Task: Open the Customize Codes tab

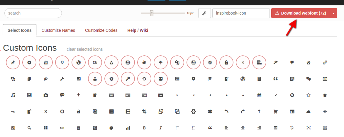Action: (x=101, y=30)
